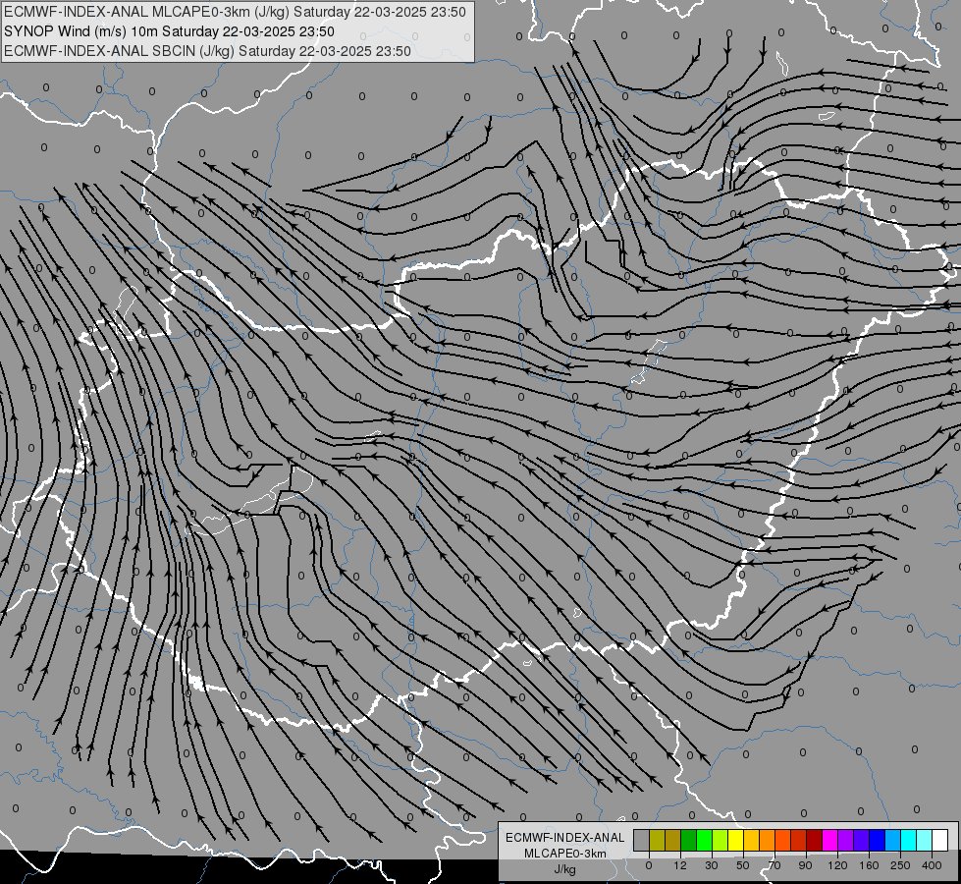Image resolution: width=961 pixels, height=884 pixels.
Task: Click the legend scale value 120
Action: [837, 865]
